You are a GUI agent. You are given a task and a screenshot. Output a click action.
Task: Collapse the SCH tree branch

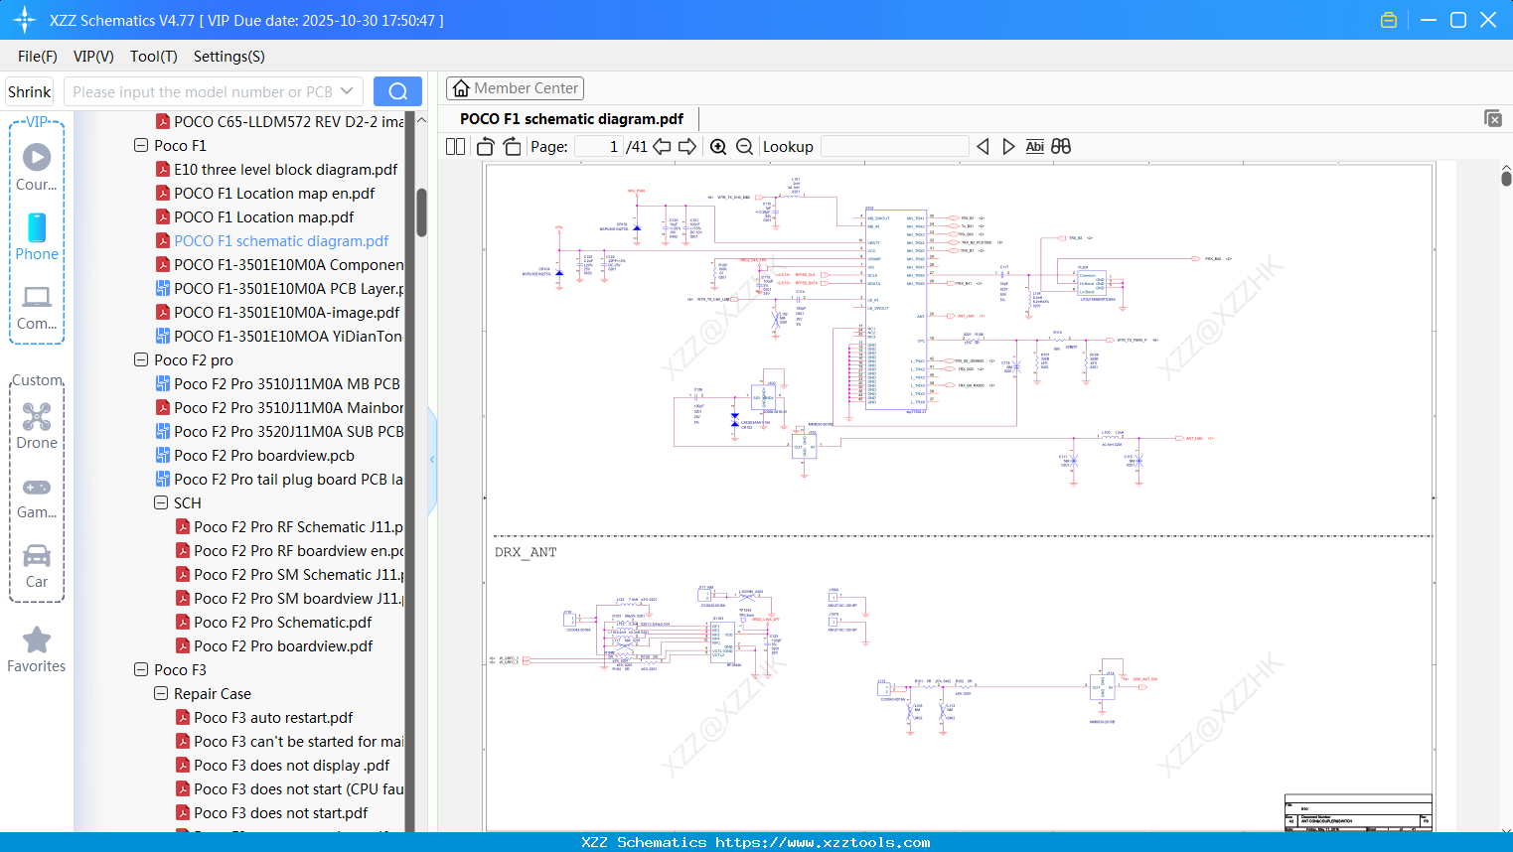click(160, 502)
